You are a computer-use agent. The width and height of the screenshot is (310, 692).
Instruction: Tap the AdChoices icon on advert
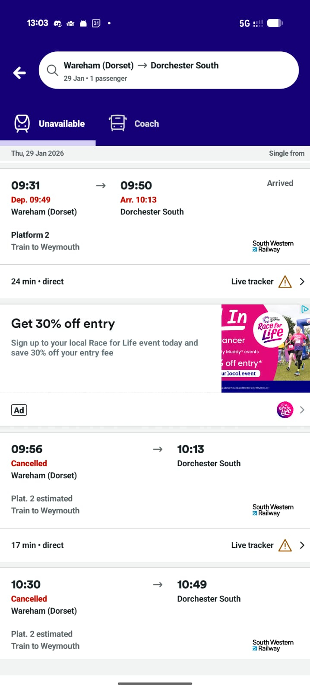pyautogui.click(x=305, y=309)
